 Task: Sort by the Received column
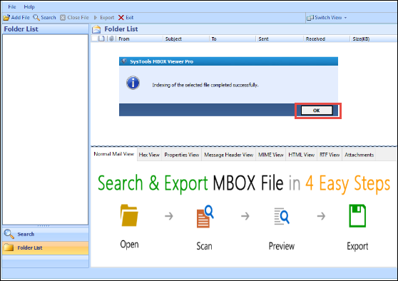327,39
